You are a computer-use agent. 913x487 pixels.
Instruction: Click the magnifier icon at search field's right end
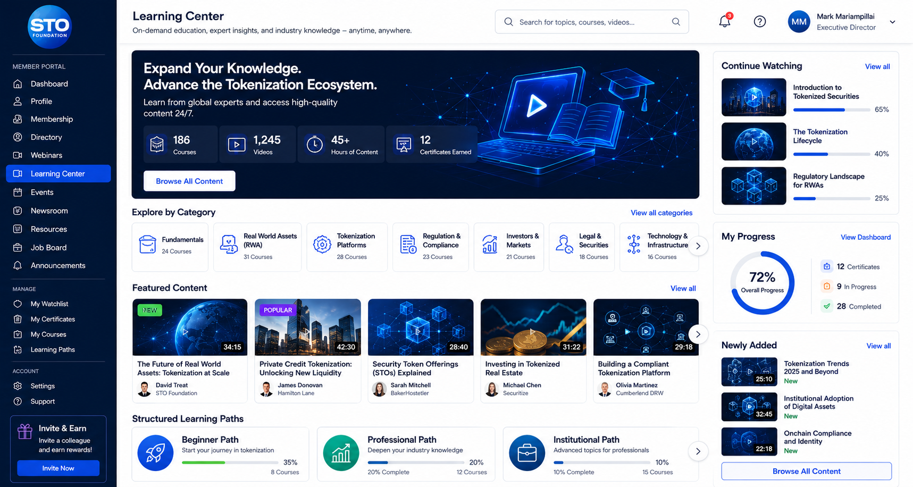tap(676, 22)
